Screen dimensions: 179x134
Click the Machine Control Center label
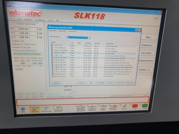click(26, 24)
